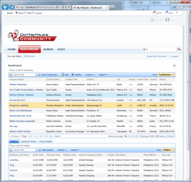Open Berglunds snabbköp company link
Screen dimensions: 191x182
click(19, 105)
